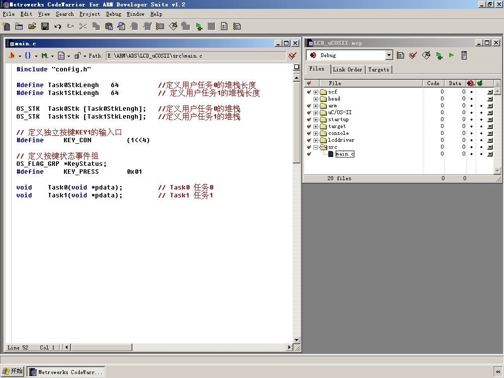
Task: Click the new project window toolbar icon
Action: tap(19, 27)
